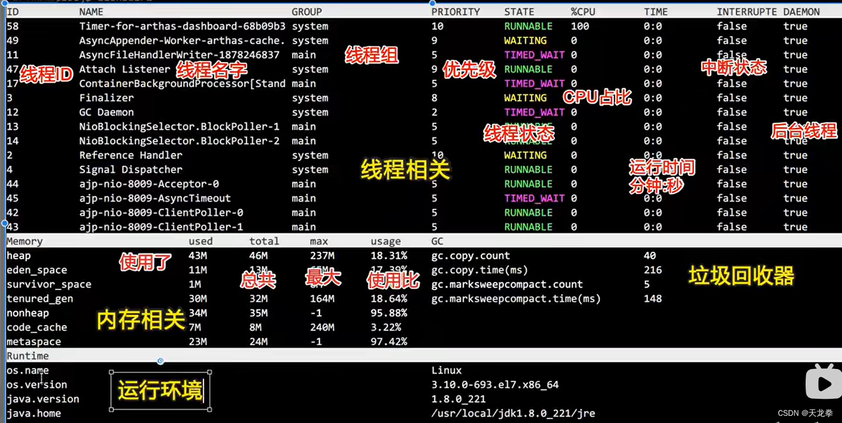842x423 pixels.
Task: Click the TIME column header
Action: tap(656, 12)
